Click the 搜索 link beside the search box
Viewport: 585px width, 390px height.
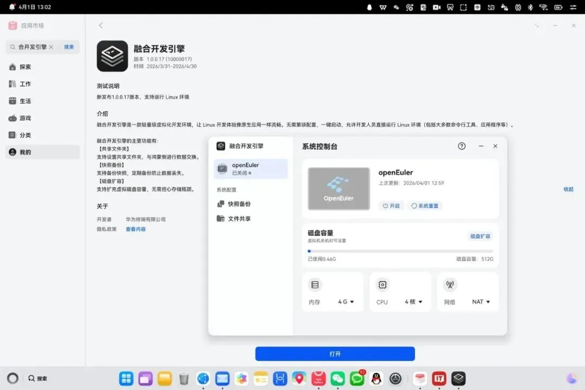point(69,47)
